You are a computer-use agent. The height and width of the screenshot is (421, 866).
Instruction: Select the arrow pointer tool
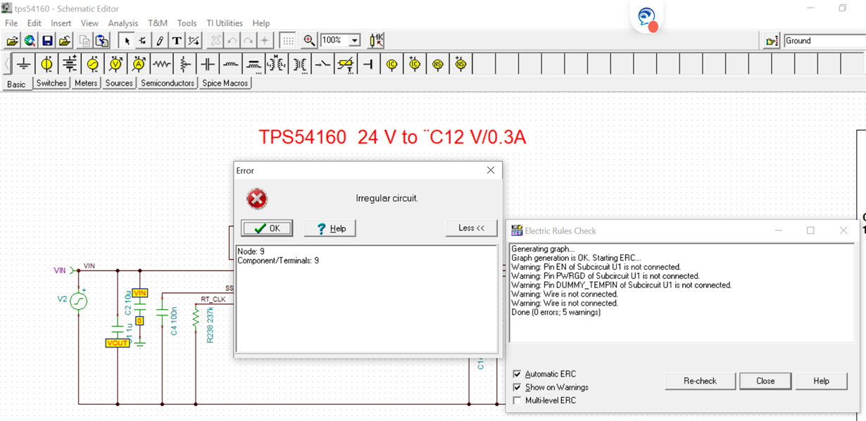tap(127, 41)
